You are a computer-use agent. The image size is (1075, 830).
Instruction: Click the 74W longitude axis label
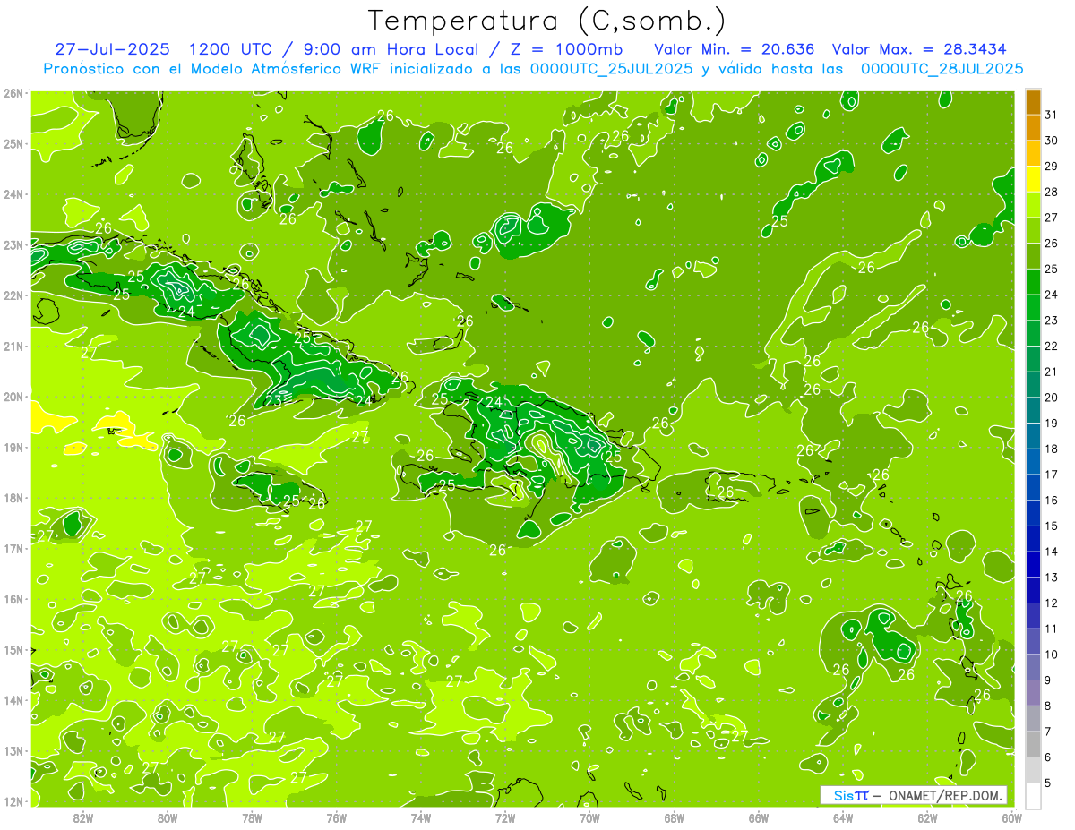(421, 817)
